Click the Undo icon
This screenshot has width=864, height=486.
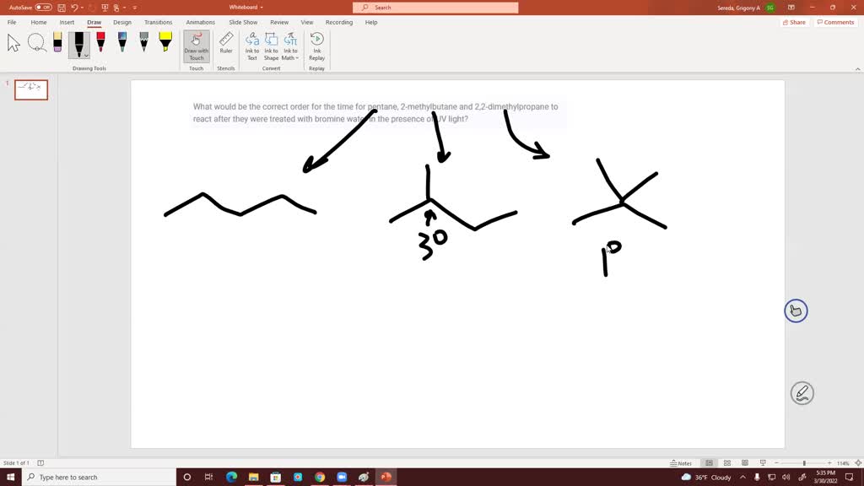pyautogui.click(x=74, y=7)
